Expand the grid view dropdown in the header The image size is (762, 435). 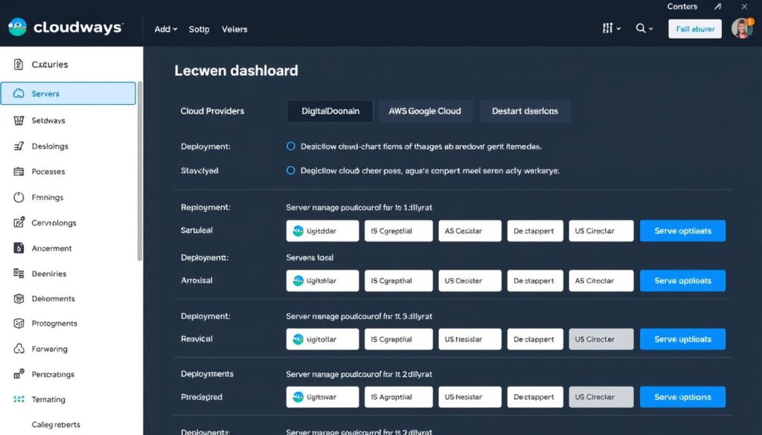pos(611,29)
